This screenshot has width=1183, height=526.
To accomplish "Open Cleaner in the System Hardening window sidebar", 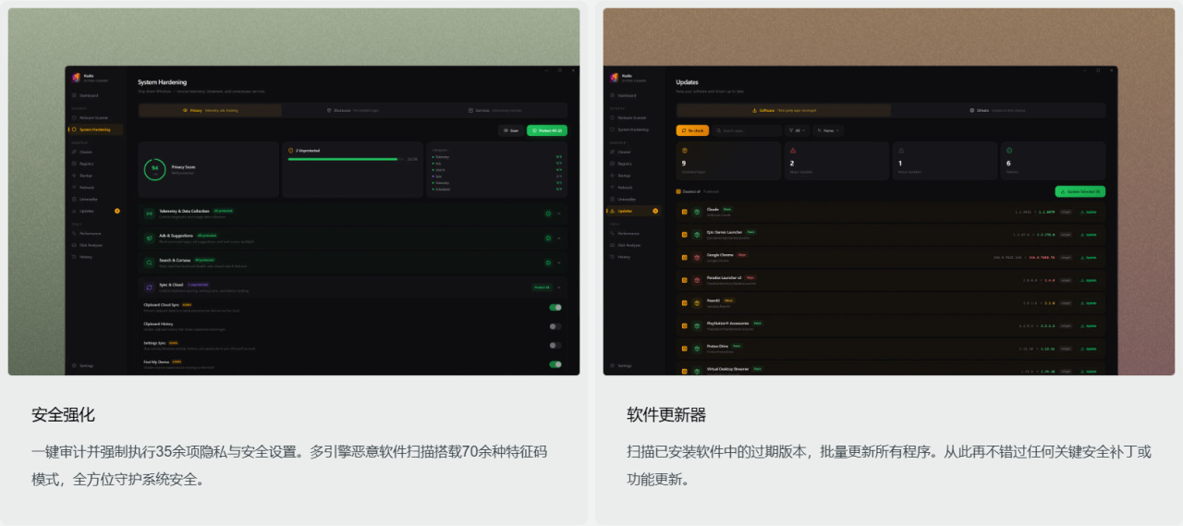I will click(x=95, y=152).
